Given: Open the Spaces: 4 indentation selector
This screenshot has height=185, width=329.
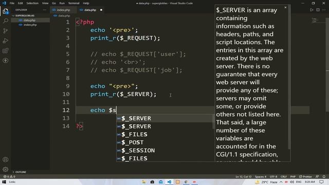Looking at the screenshot, I should [261, 177].
